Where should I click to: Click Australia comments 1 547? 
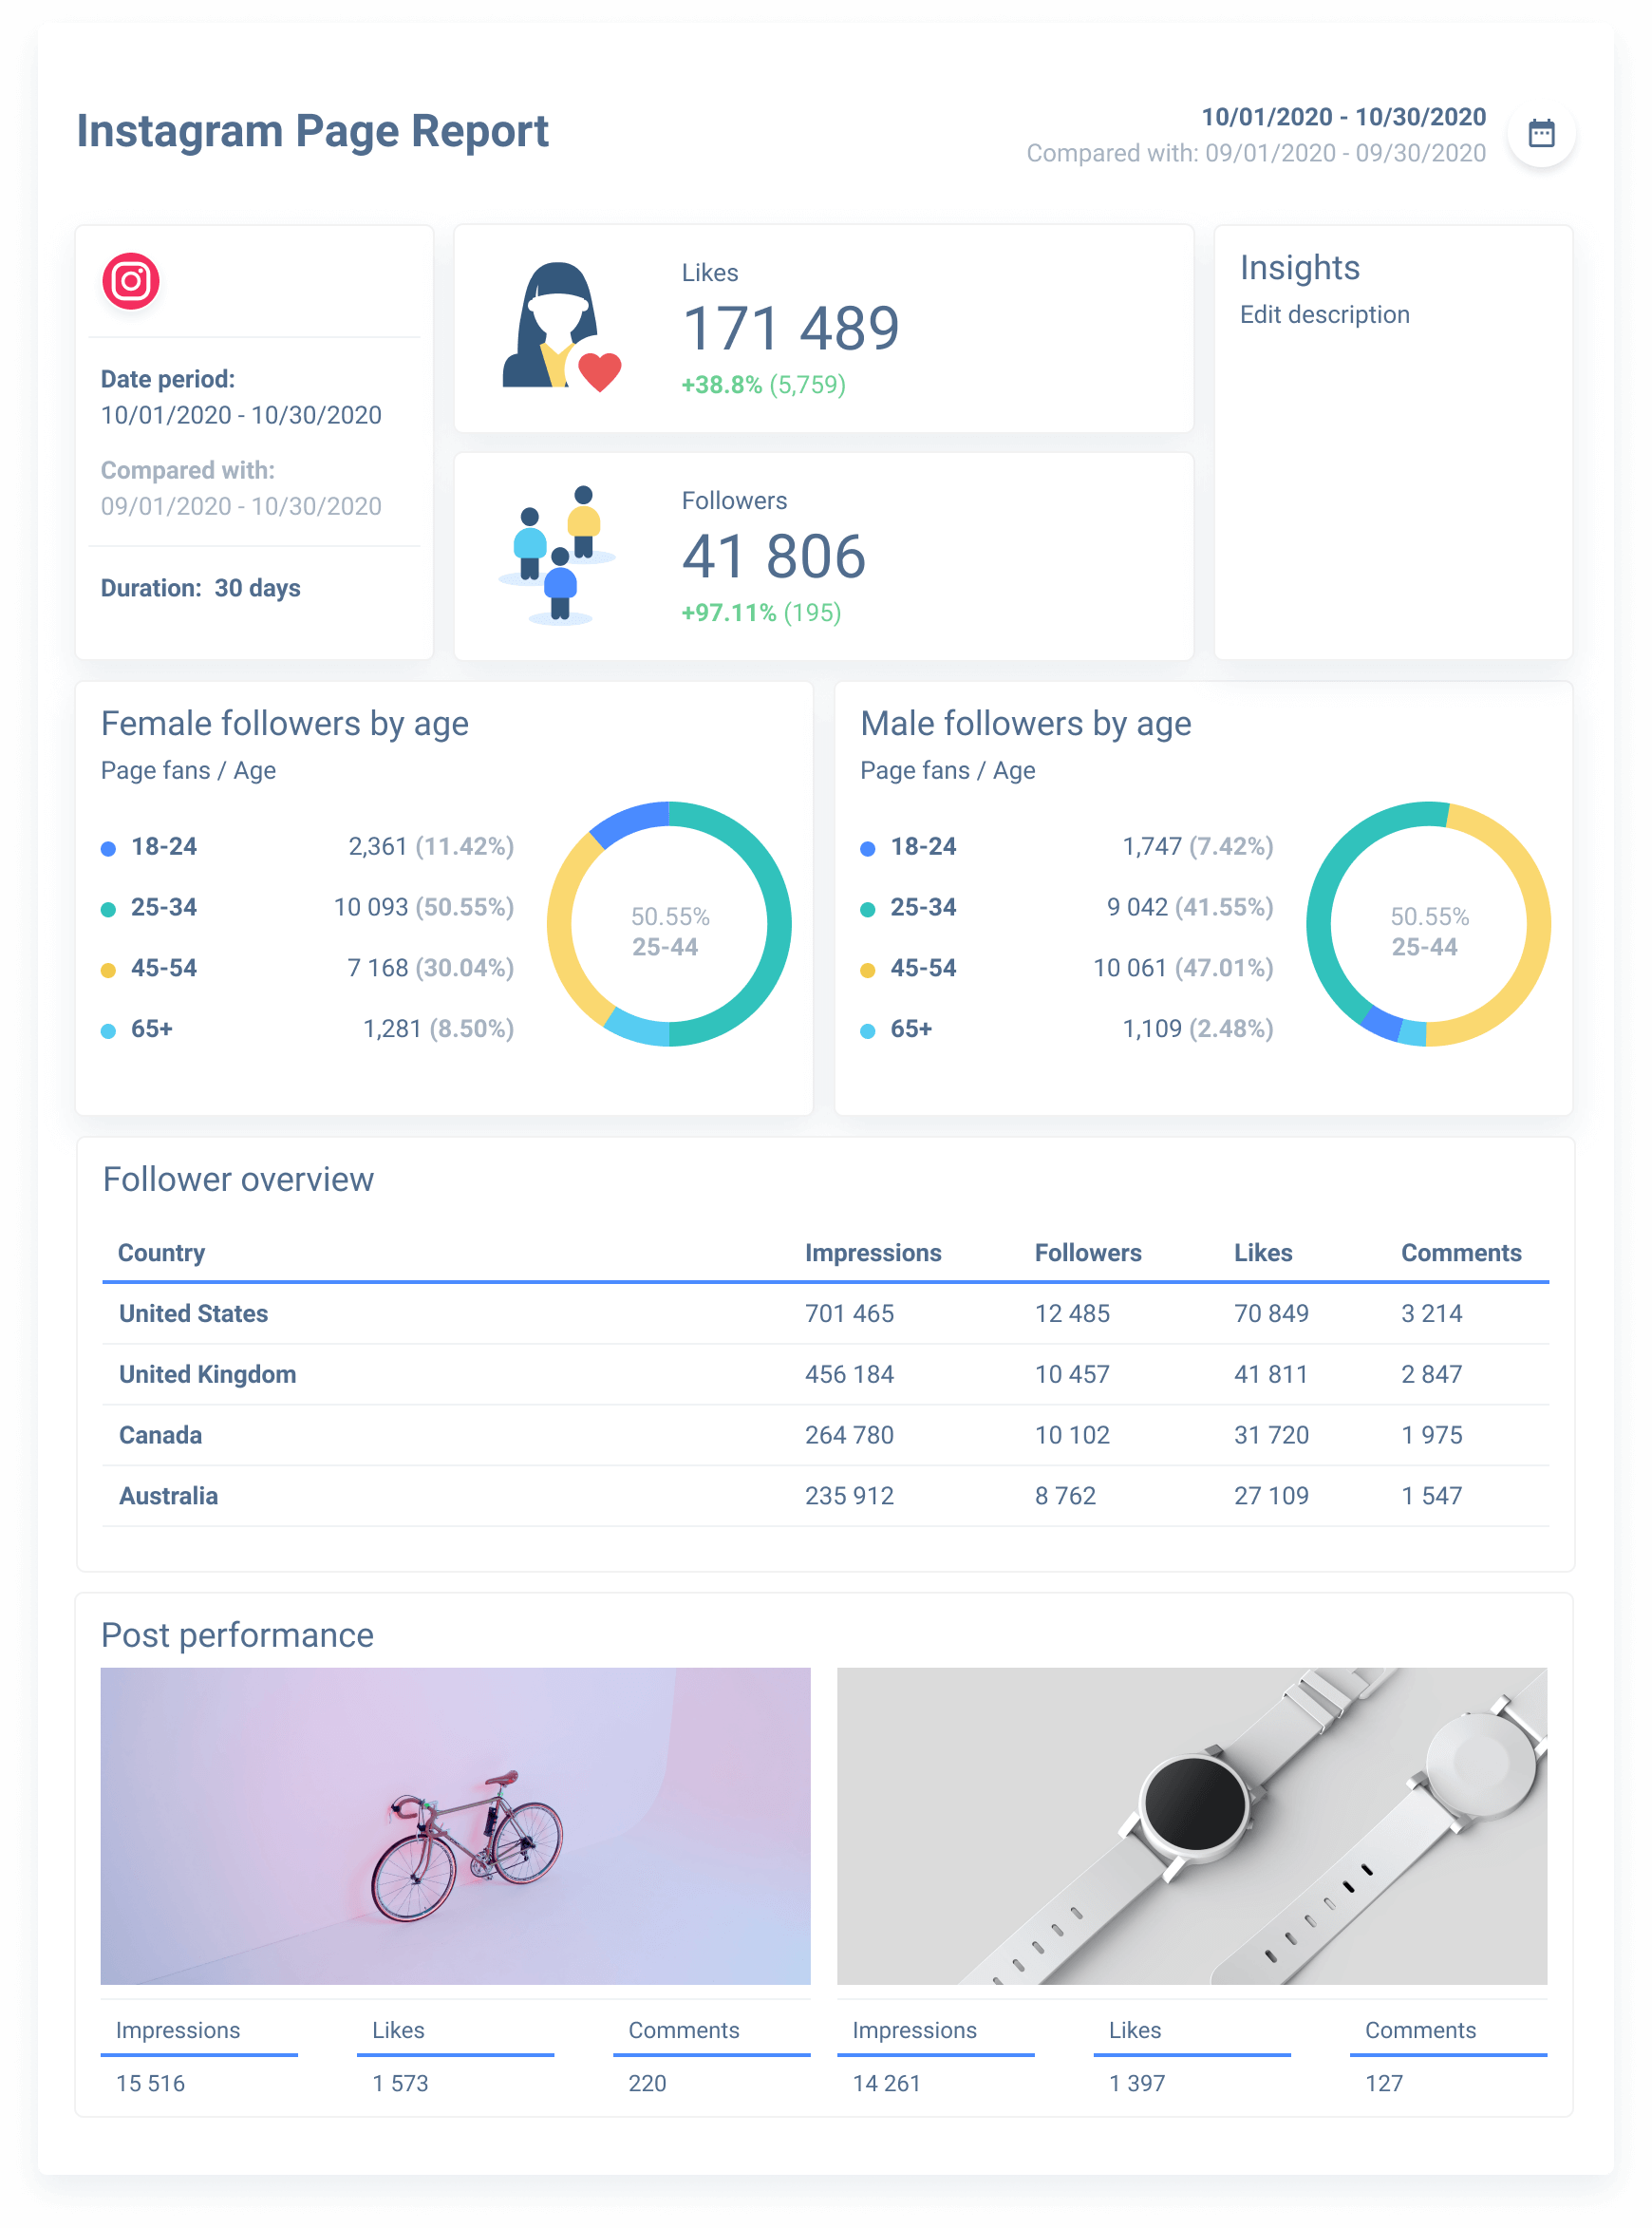click(1431, 1497)
